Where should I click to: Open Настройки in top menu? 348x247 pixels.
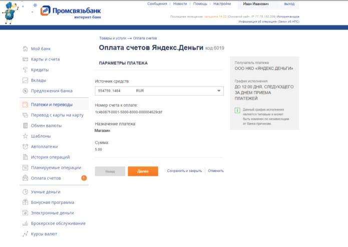pyautogui.click(x=222, y=4)
